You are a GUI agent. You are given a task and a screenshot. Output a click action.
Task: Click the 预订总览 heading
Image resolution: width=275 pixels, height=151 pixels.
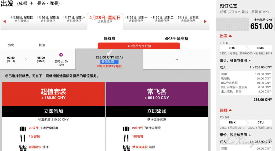pos(228,6)
